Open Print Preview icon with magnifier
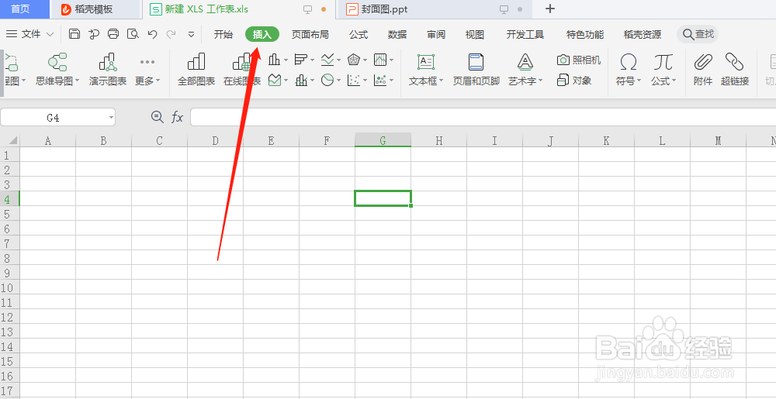Viewport: 776px width, 399px height. tap(133, 34)
